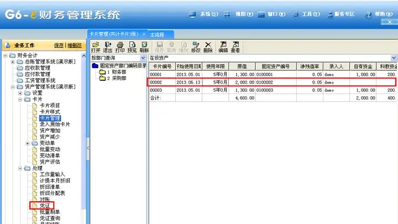Collapse the 处理 folder node

20,168
